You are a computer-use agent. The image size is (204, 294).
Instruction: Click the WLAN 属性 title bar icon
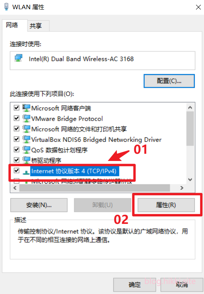point(6,7)
